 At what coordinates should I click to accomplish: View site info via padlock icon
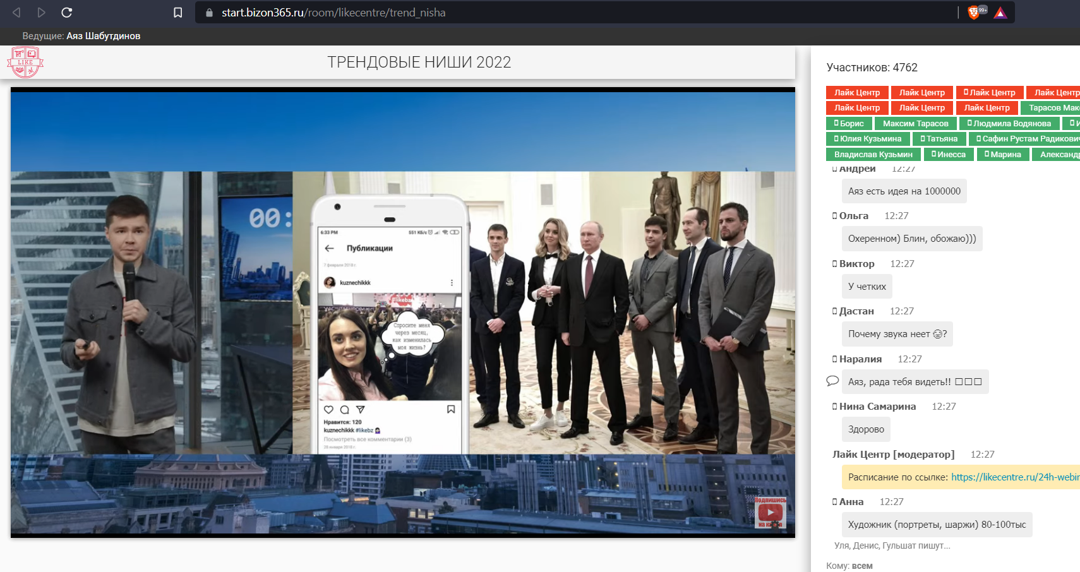click(x=210, y=13)
